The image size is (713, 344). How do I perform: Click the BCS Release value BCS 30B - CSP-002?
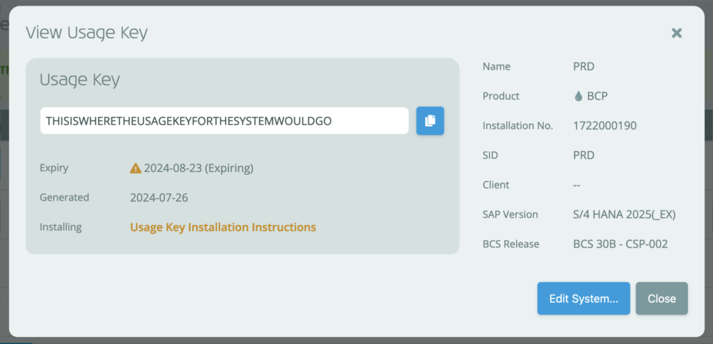pyautogui.click(x=620, y=244)
